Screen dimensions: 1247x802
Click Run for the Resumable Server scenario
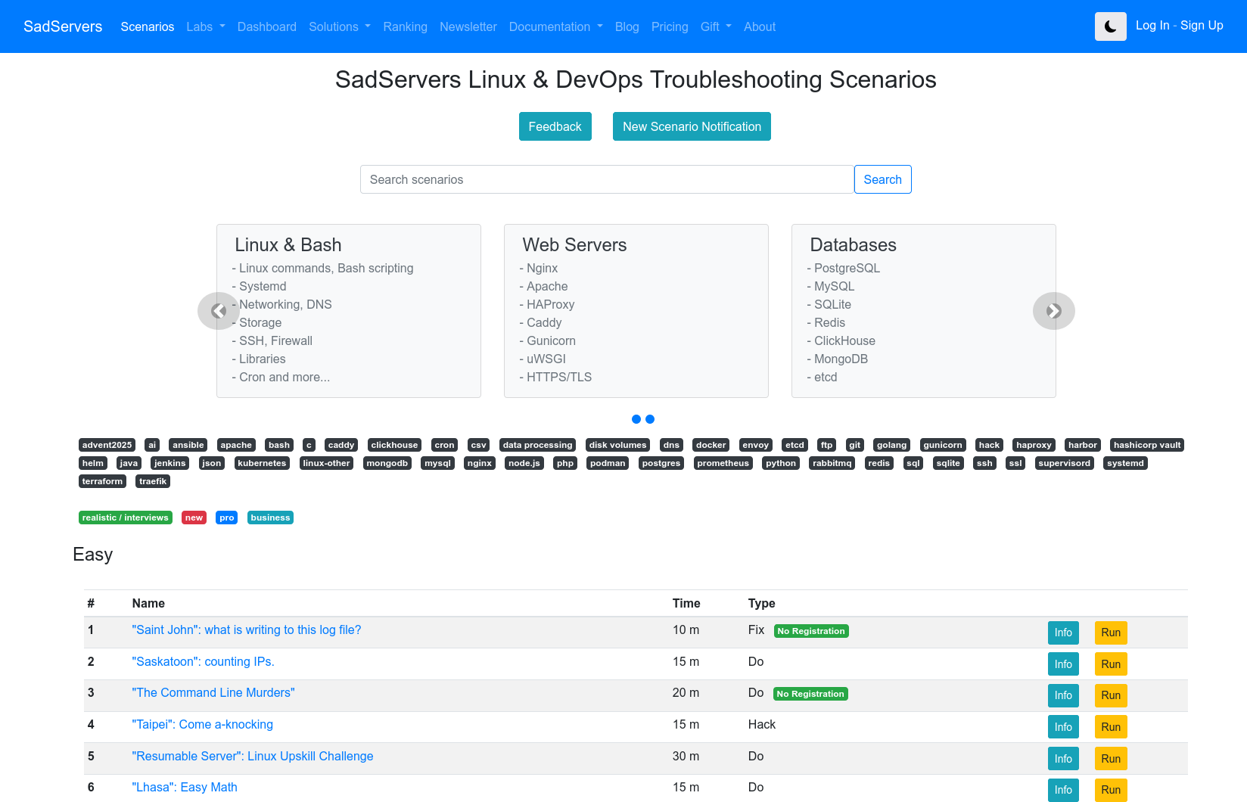1111,759
